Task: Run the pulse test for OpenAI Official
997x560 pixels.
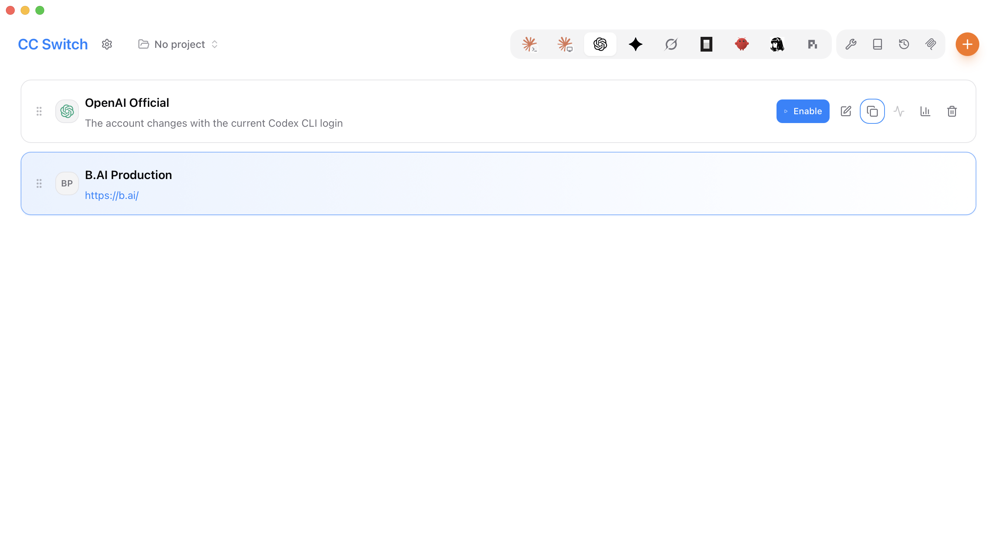Action: coord(899,111)
